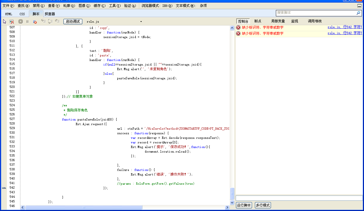Switch to the CSS tab

(22, 14)
